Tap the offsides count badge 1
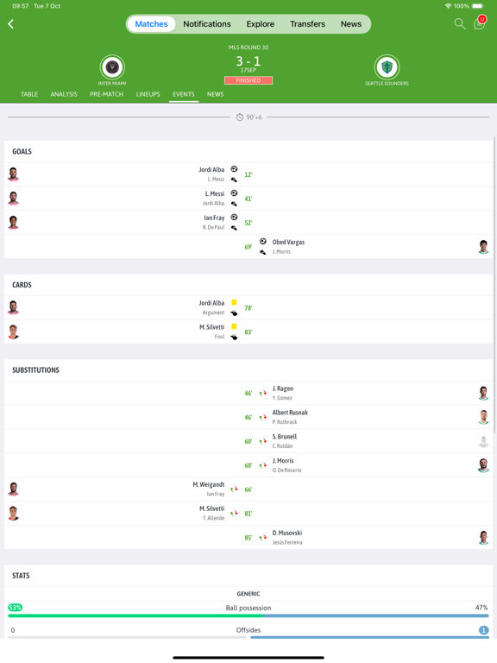This screenshot has width=497, height=663. click(484, 630)
